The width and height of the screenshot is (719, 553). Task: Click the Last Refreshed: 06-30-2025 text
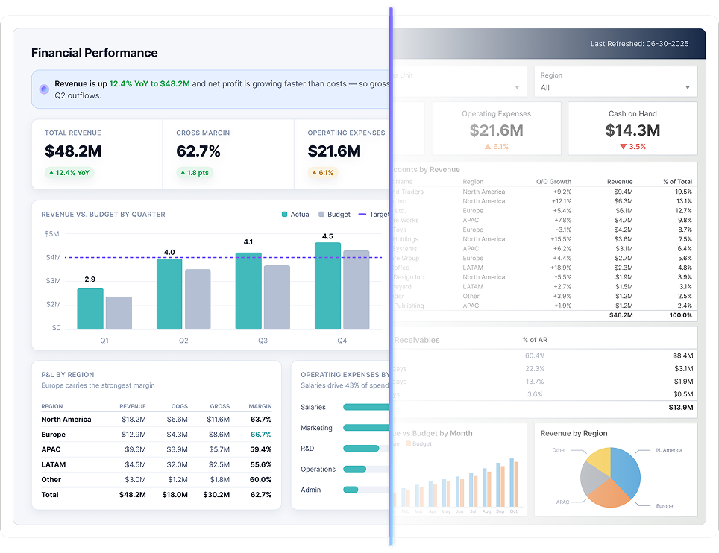[639, 44]
